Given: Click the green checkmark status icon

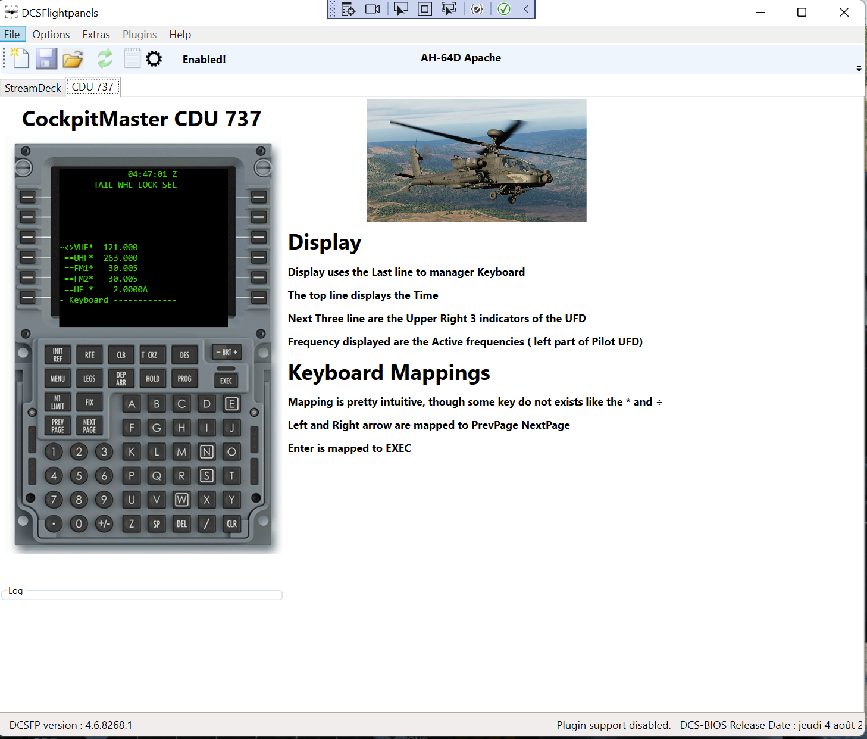Looking at the screenshot, I should [504, 9].
